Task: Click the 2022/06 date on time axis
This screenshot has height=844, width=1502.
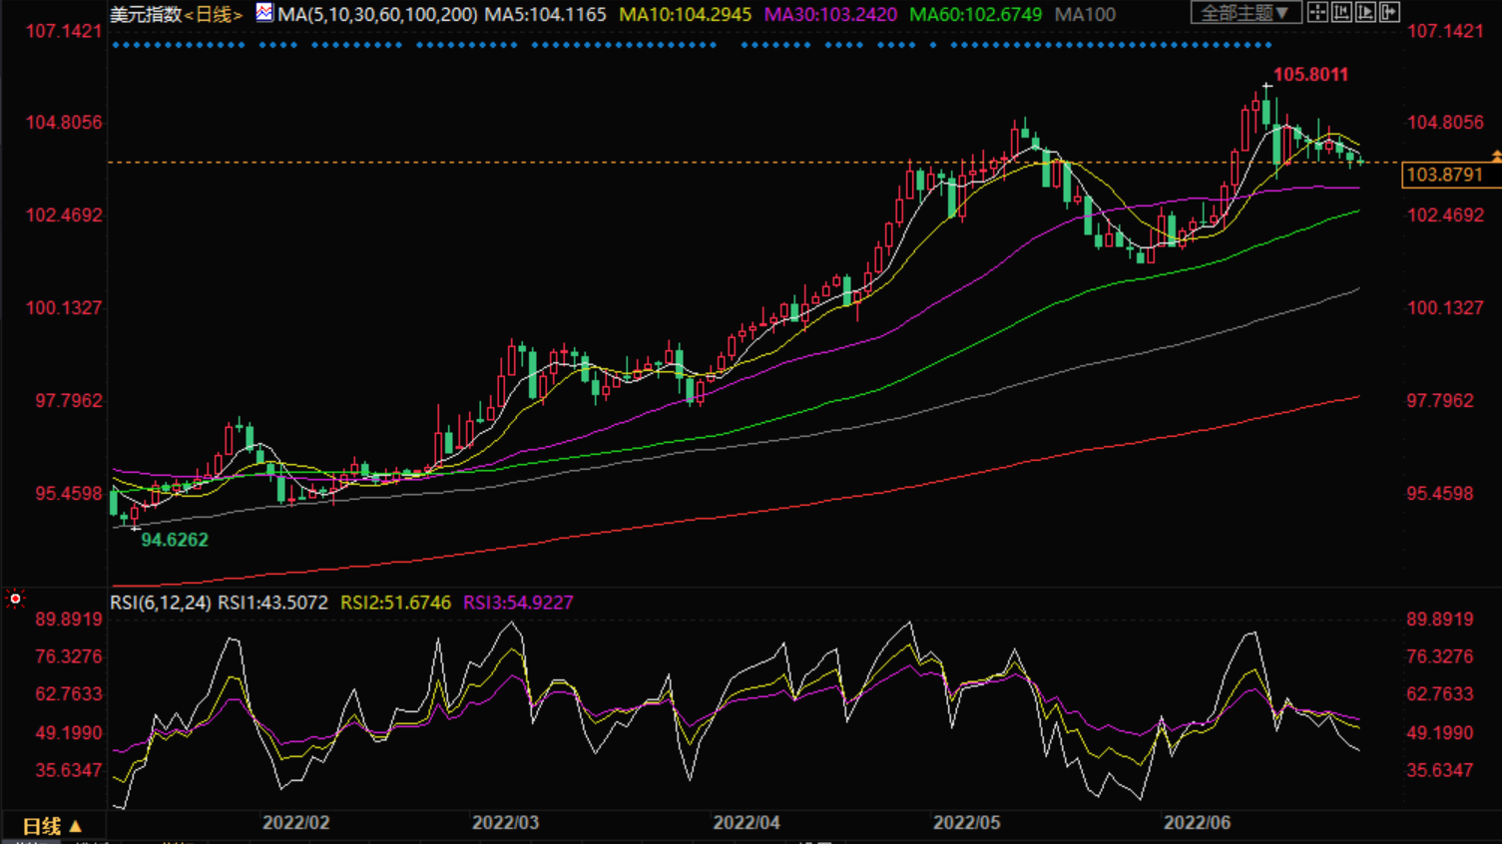Action: click(x=1197, y=823)
